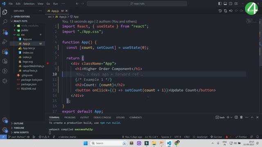262x147 pixels.
Task: Customize layout from the title bar icon
Action: click(236, 4)
